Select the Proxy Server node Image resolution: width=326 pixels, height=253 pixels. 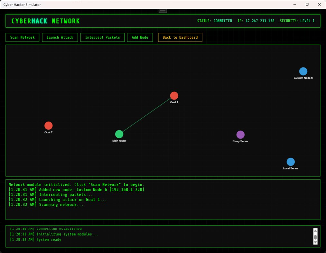point(240,134)
